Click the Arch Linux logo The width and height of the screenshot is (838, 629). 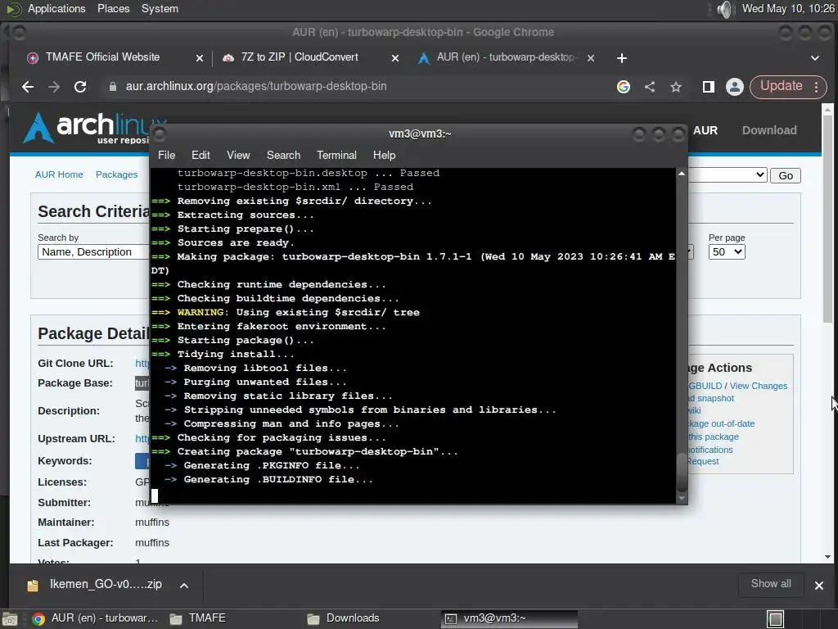point(95,128)
